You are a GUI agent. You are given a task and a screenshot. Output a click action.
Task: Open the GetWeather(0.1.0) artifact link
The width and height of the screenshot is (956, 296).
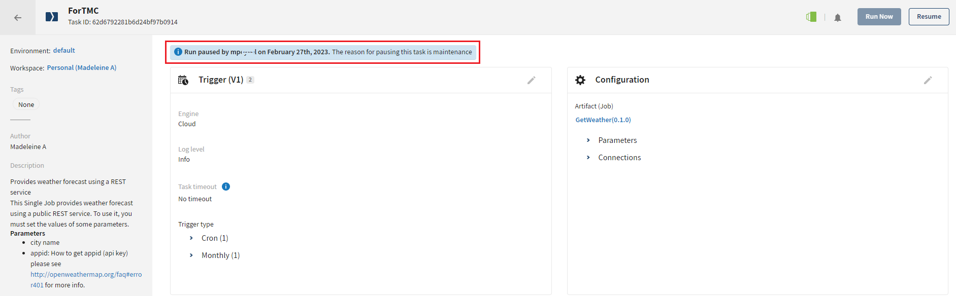coord(603,120)
